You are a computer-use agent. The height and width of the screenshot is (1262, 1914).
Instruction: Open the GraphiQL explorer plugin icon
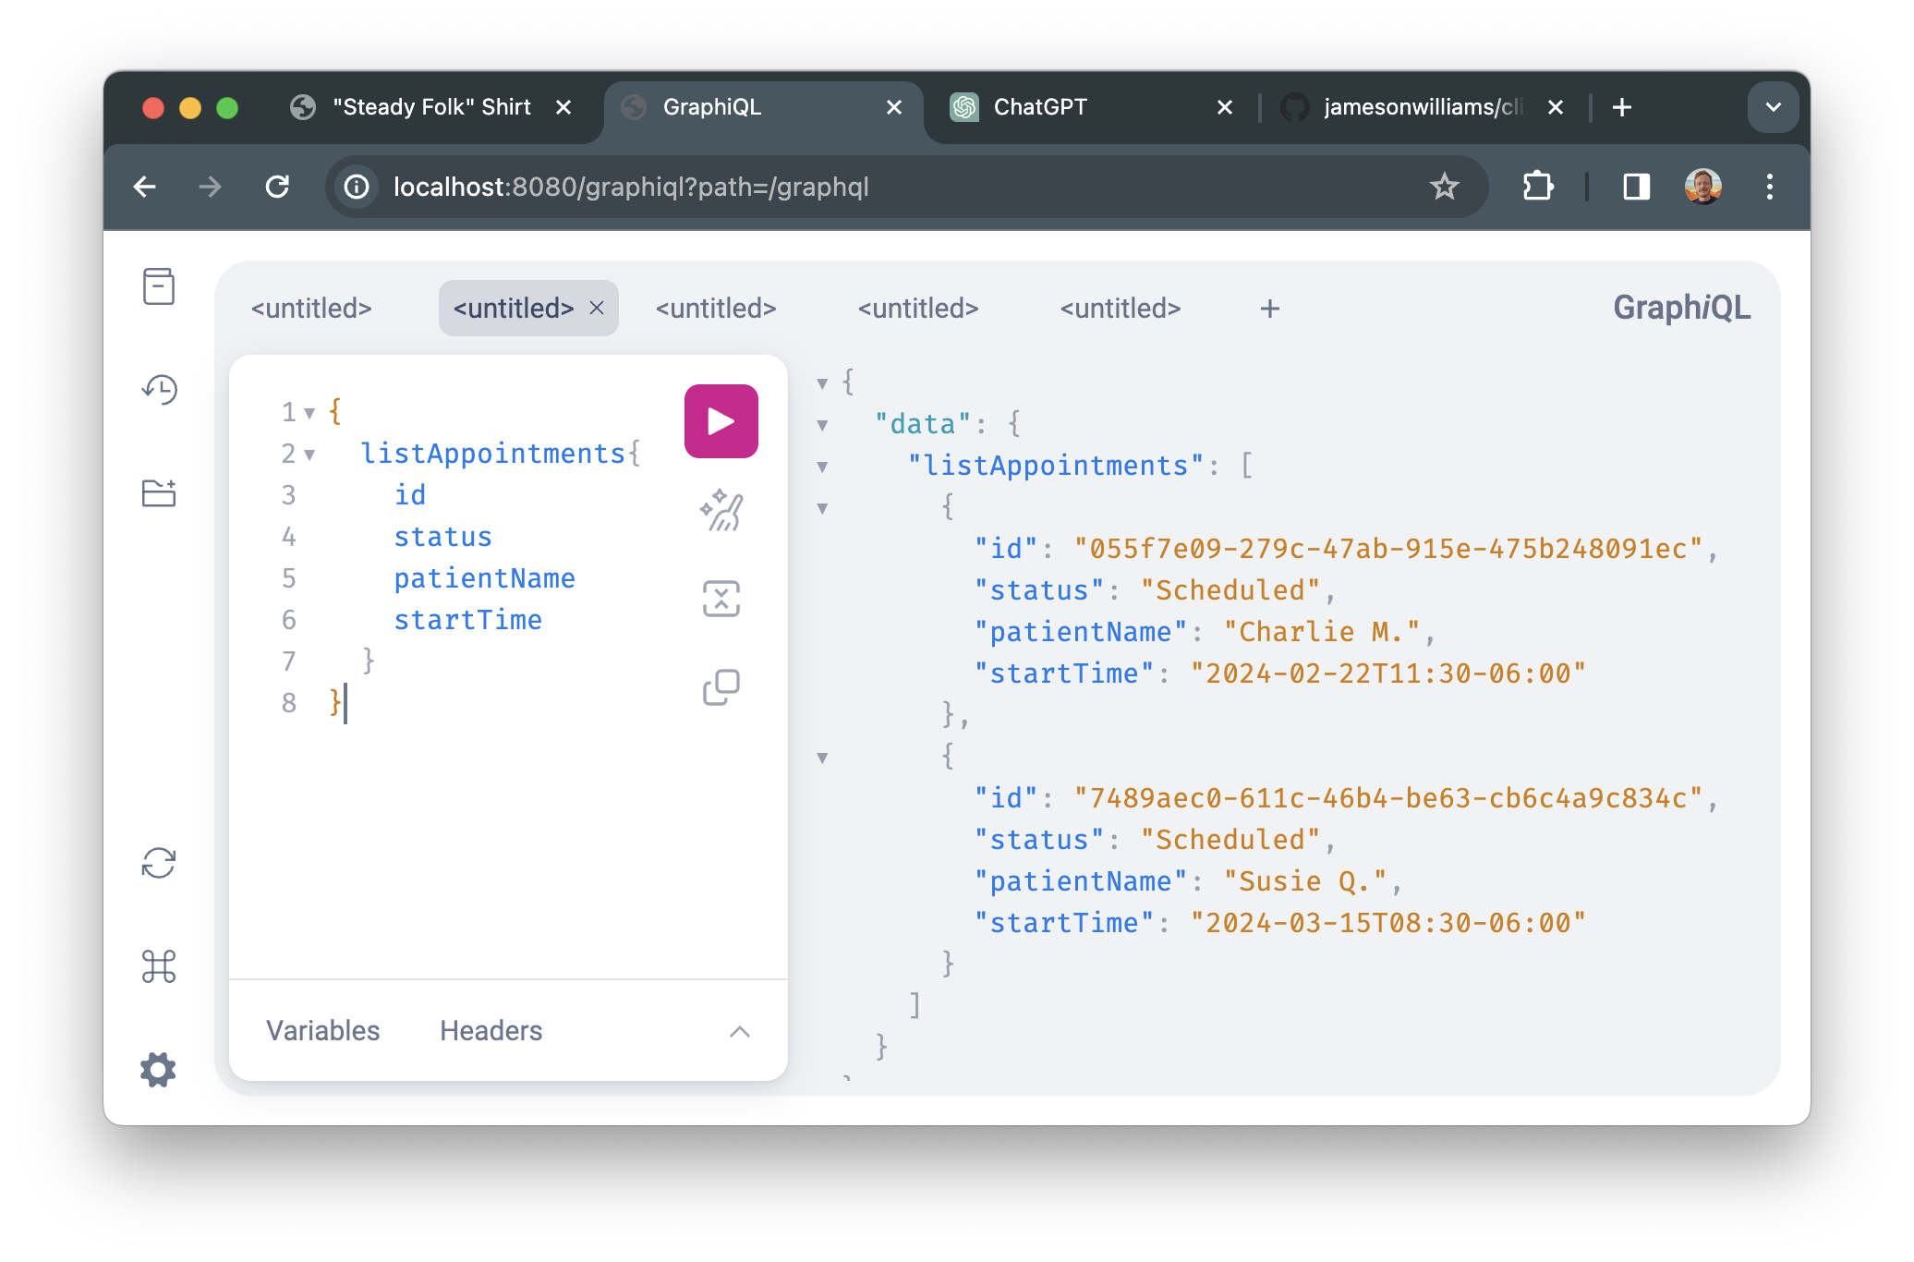[159, 493]
